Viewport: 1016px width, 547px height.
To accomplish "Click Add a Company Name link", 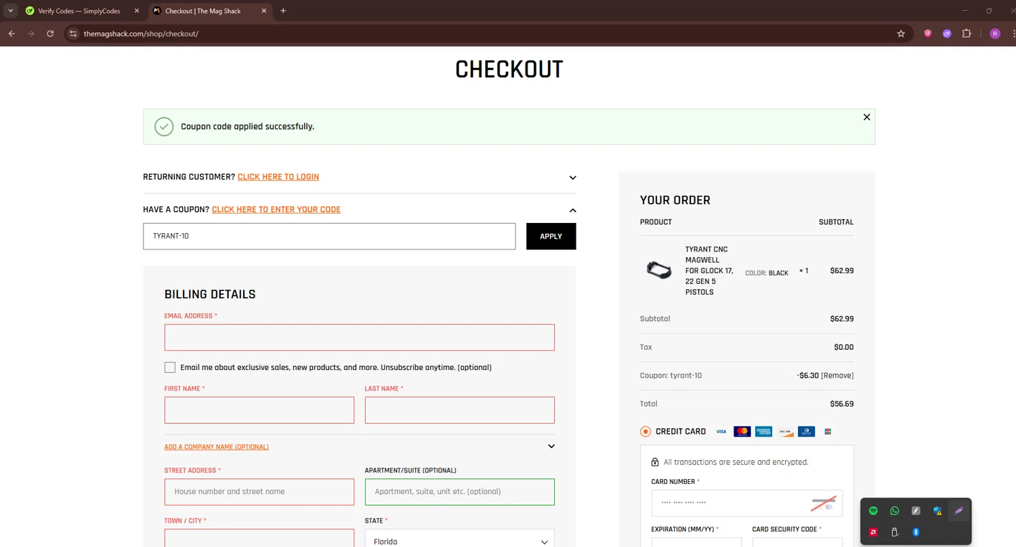I will (x=217, y=447).
